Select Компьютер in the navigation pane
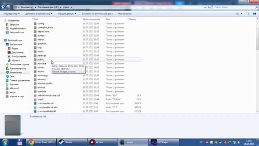 coord(15,73)
